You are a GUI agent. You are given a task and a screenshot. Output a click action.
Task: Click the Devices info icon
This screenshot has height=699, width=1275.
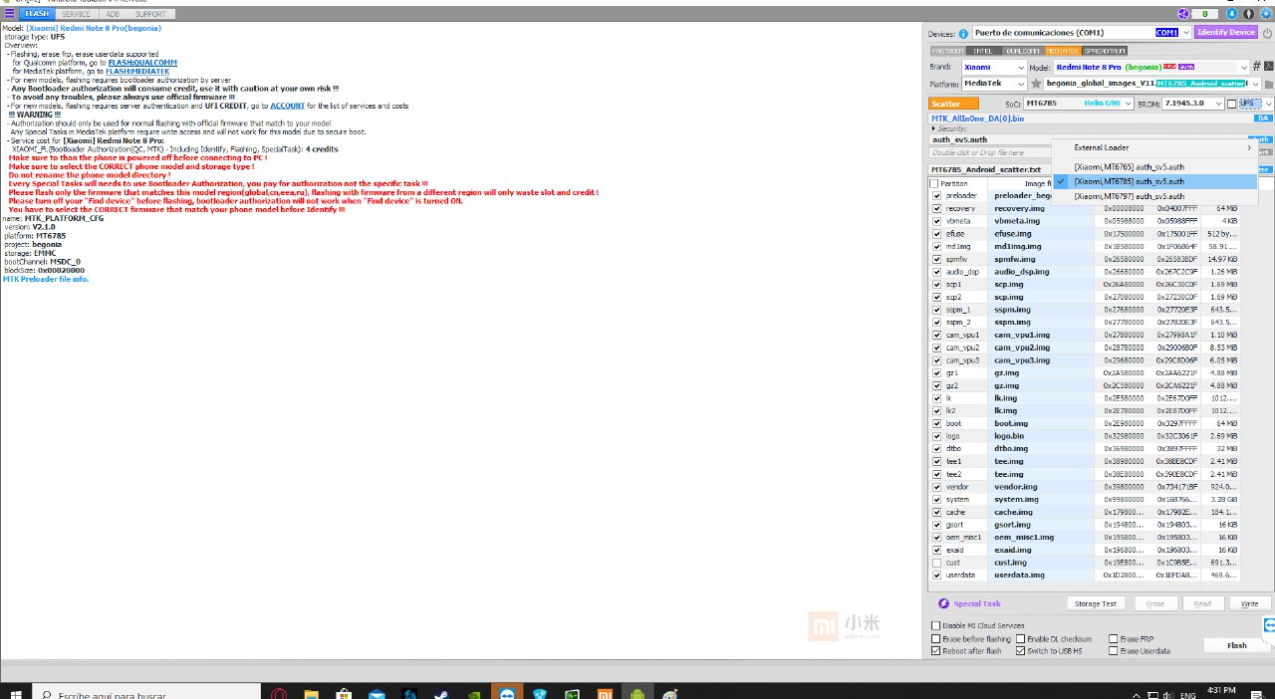pyautogui.click(x=963, y=33)
